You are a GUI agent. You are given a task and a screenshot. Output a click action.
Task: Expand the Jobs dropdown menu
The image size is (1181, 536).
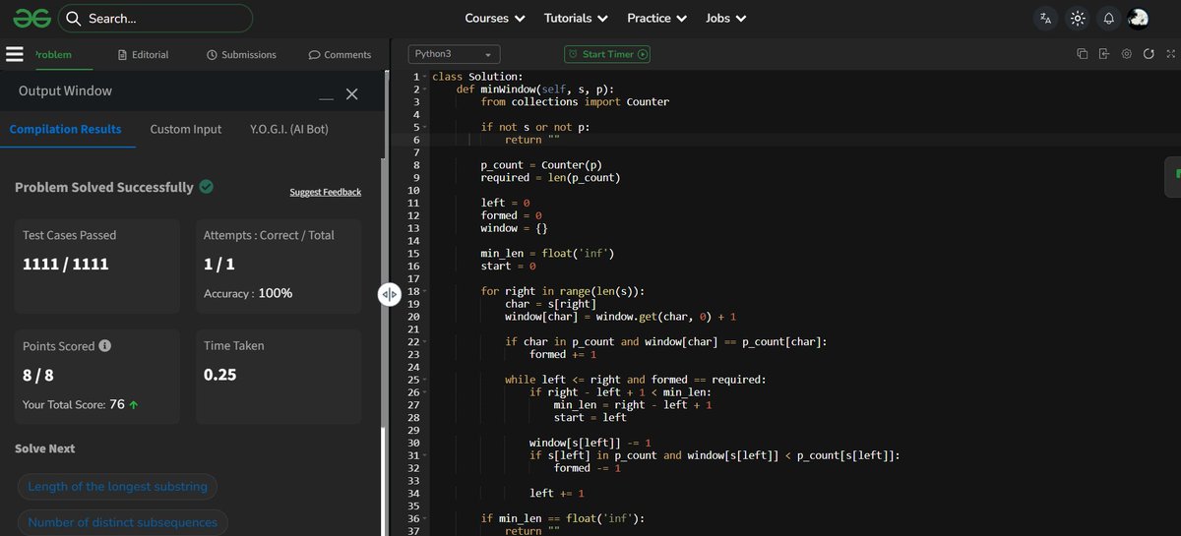pyautogui.click(x=725, y=18)
